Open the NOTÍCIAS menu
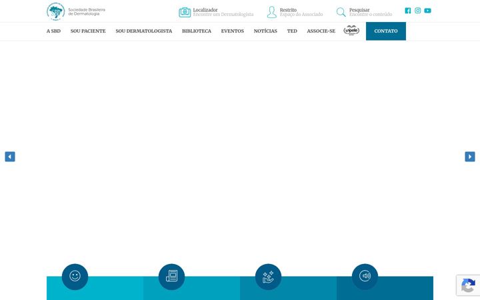Image resolution: width=480 pixels, height=300 pixels. [265, 31]
